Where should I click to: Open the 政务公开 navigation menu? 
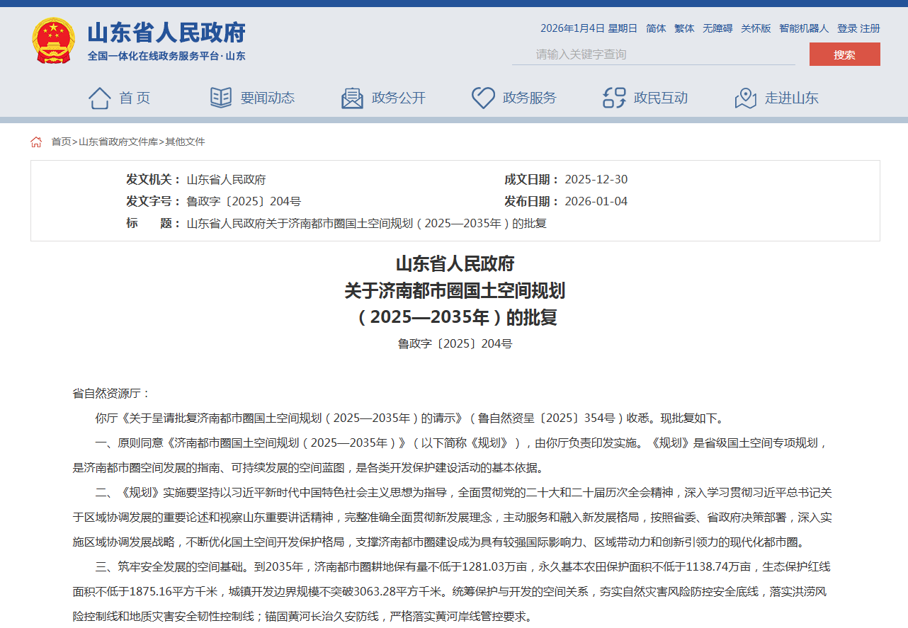(x=399, y=98)
